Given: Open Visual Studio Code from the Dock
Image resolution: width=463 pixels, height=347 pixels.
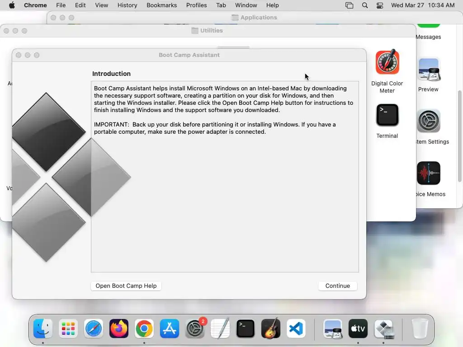Looking at the screenshot, I should point(296,328).
